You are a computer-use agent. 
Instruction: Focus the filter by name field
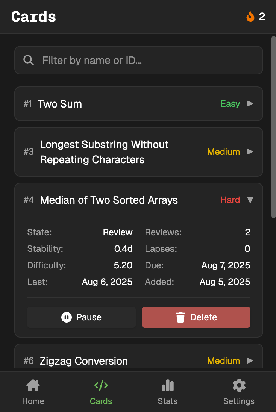(147, 60)
